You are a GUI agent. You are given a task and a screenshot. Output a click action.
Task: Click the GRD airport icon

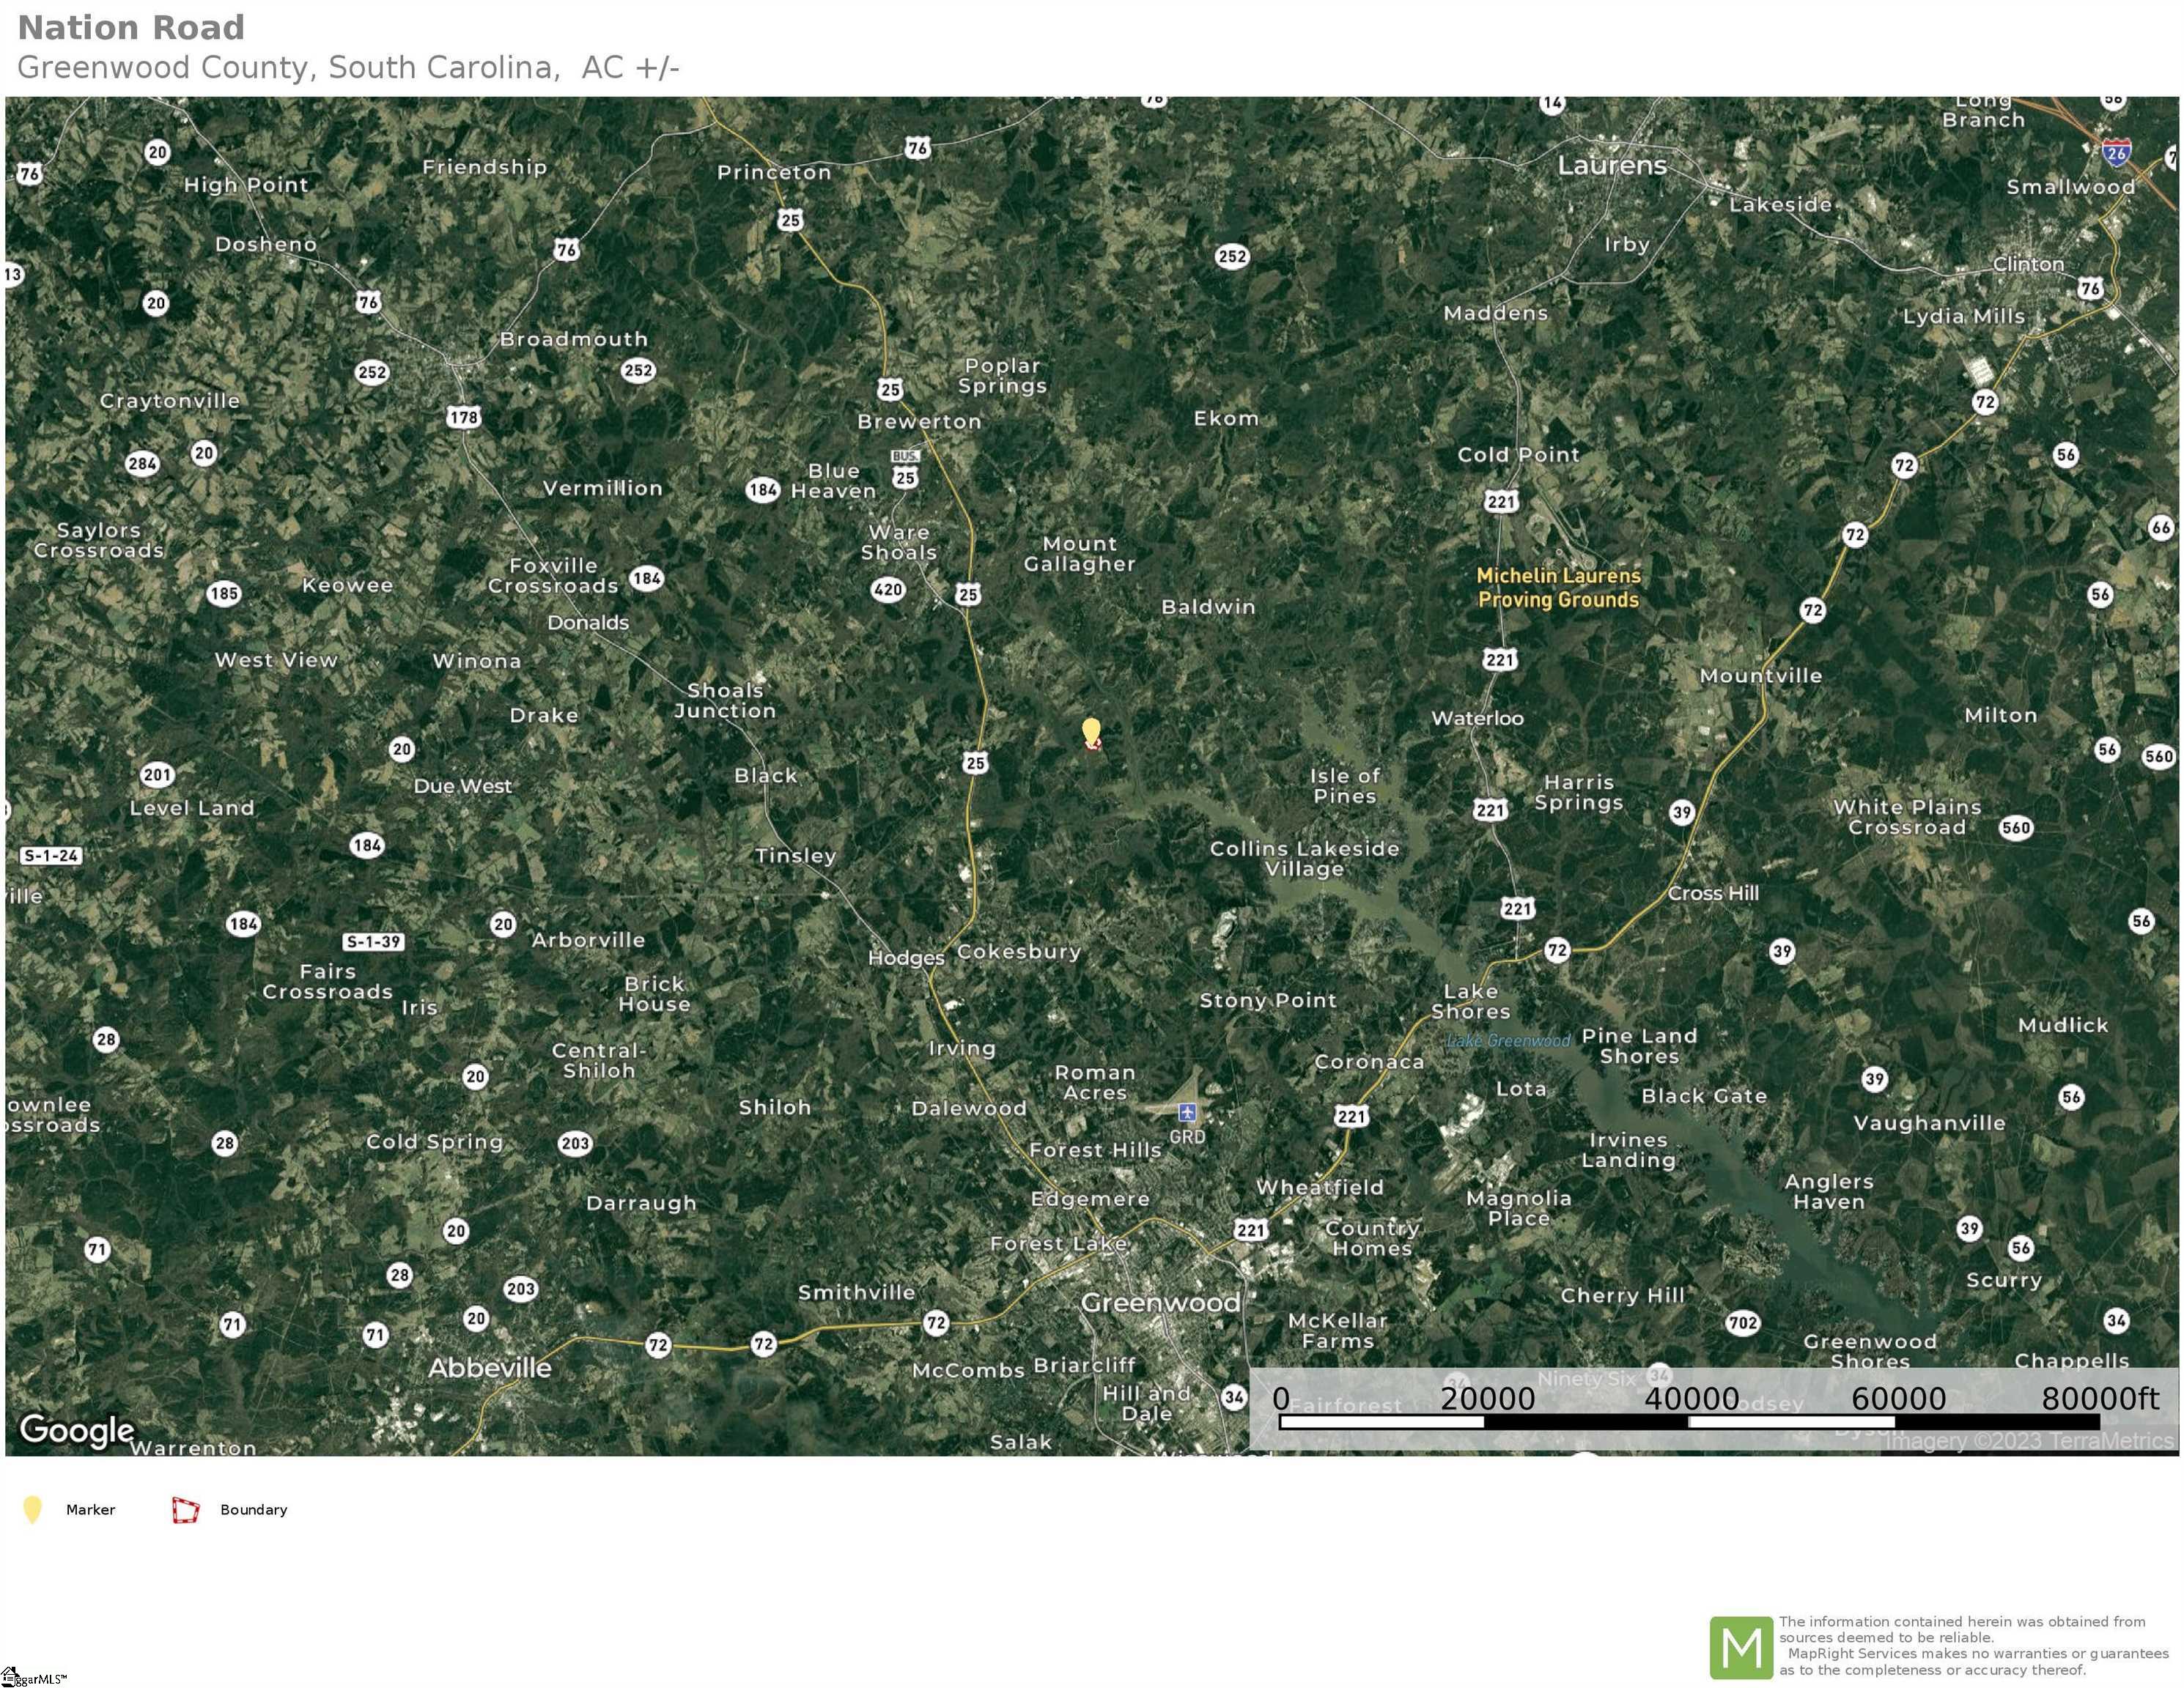(1187, 1112)
